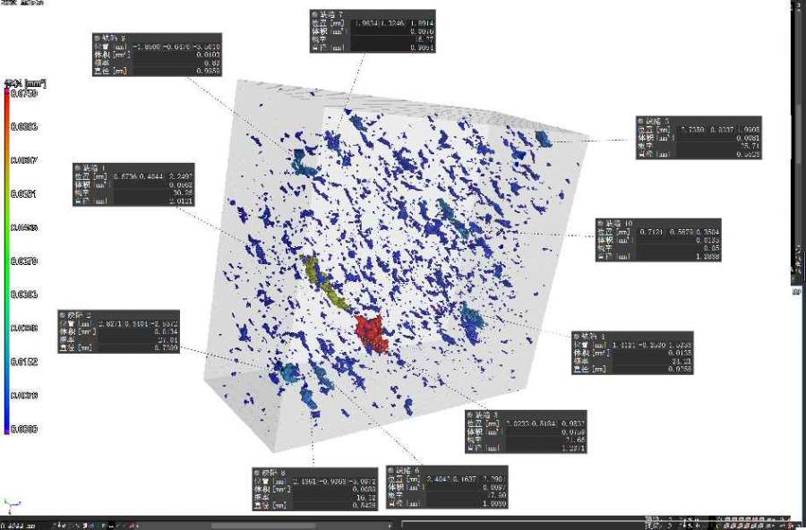
Task: Click the header icon of the defect 1 annotation
Action: pos(78,167)
